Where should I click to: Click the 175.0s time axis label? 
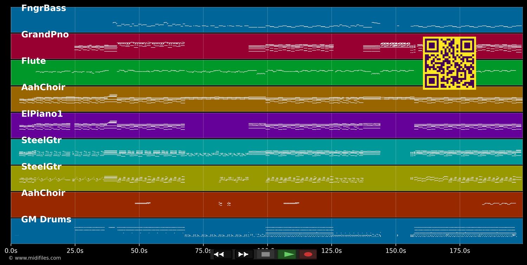pyautogui.click(x=460, y=251)
